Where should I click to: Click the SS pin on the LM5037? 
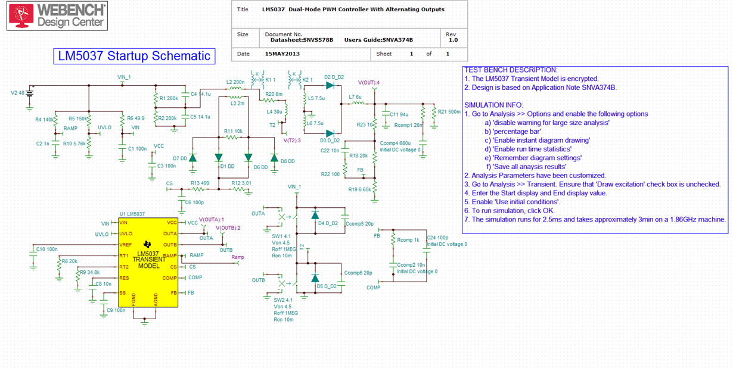pyautogui.click(x=122, y=293)
